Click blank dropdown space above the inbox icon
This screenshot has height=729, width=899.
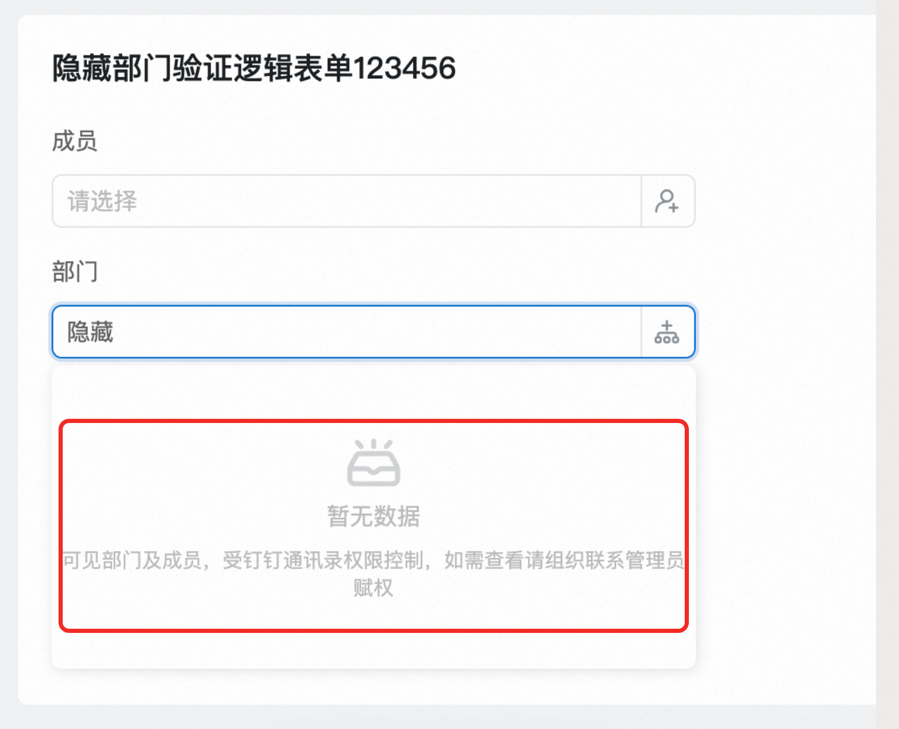coord(374,392)
